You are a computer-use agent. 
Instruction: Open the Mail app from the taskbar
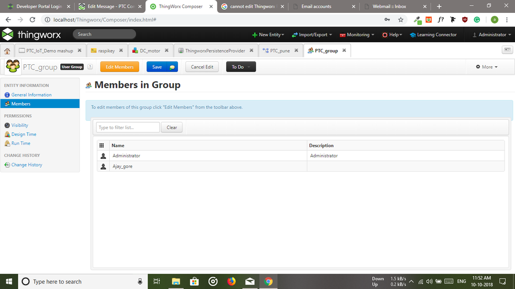pos(250,281)
